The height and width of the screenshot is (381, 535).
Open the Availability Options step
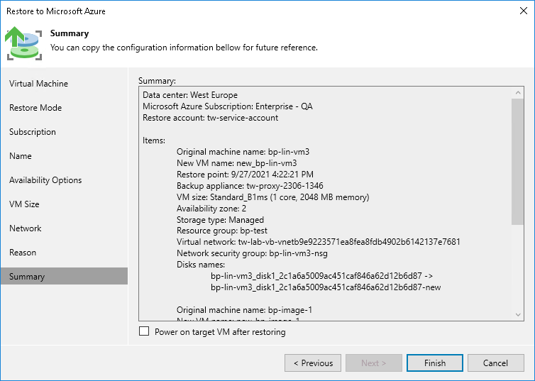pos(45,180)
